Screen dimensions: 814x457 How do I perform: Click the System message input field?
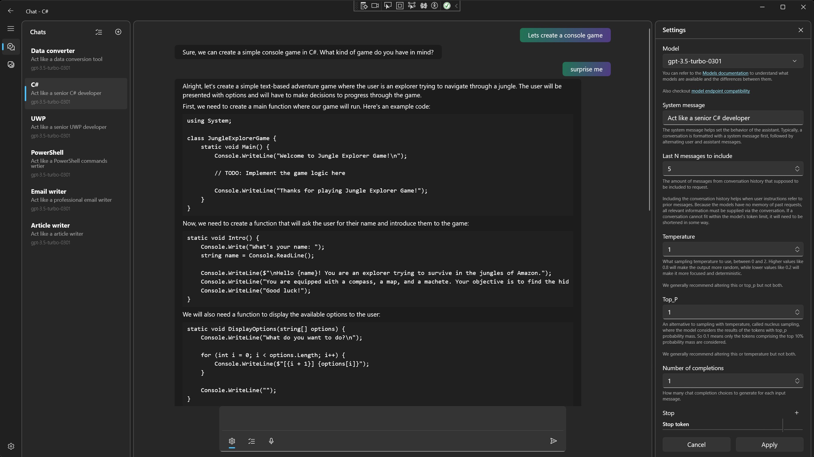pyautogui.click(x=732, y=117)
